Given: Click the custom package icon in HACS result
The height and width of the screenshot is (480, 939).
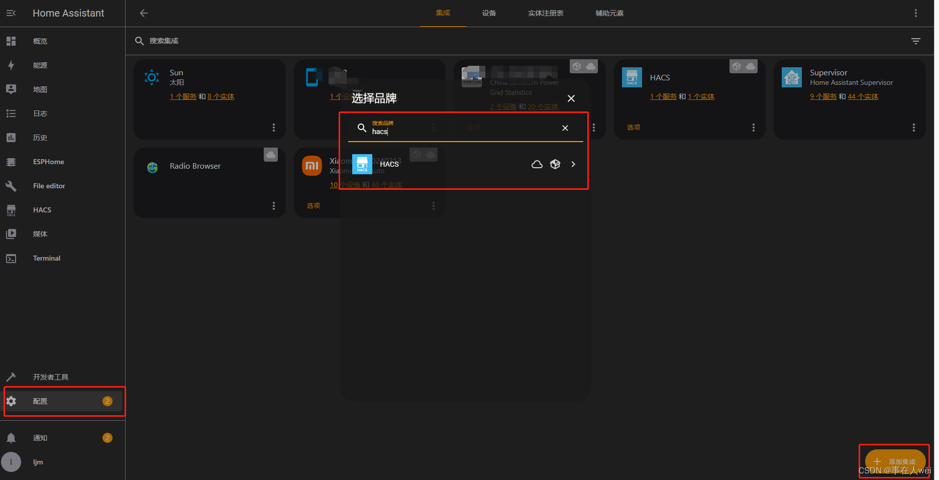Looking at the screenshot, I should click(x=555, y=164).
